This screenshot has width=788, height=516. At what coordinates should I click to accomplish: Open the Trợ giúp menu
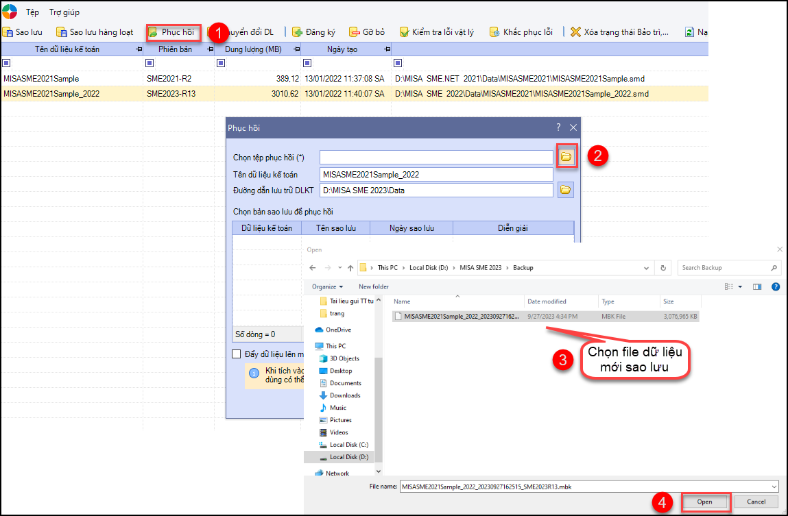[x=64, y=12]
